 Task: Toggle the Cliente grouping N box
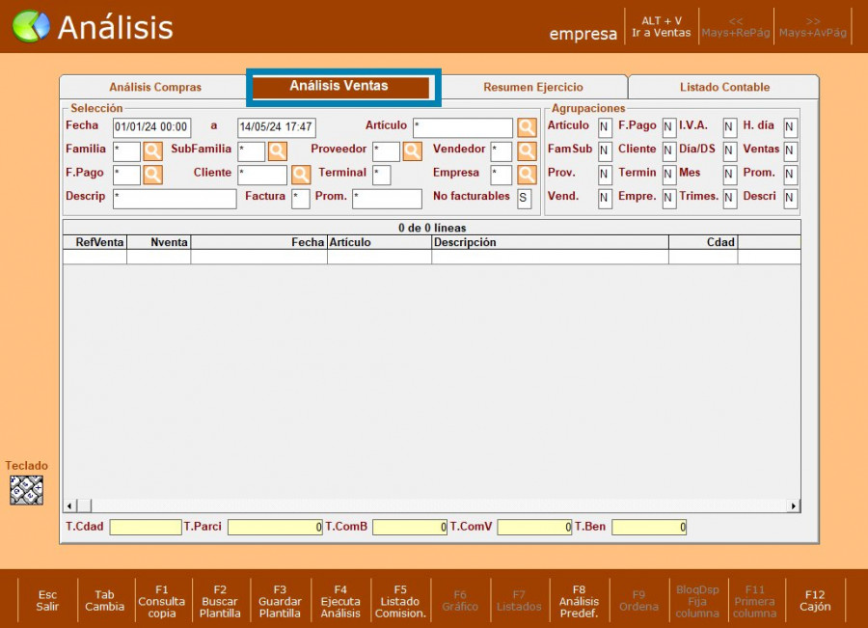668,151
